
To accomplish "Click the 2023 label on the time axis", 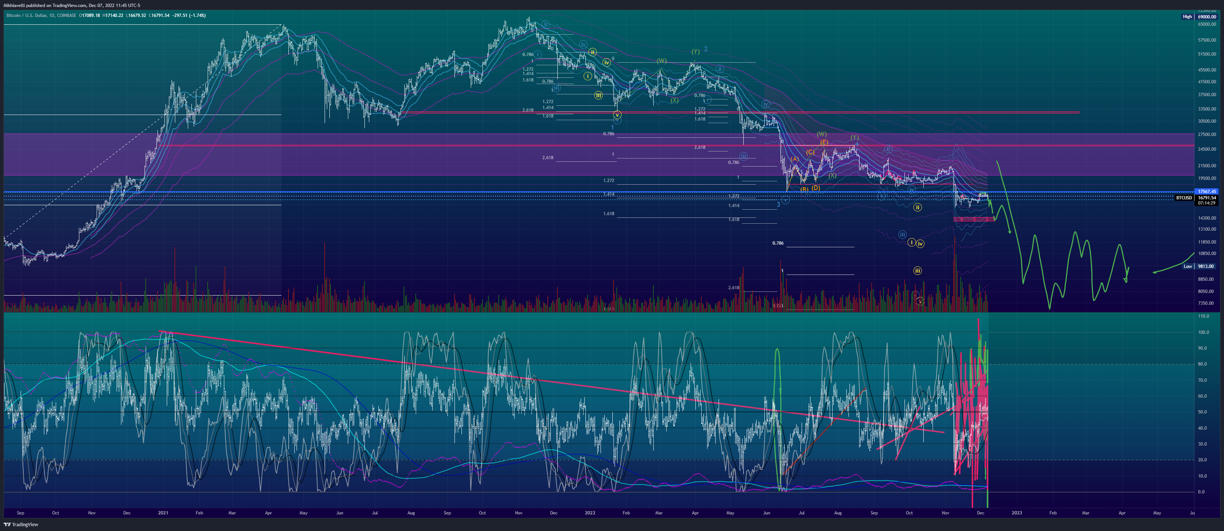I will pos(1017,513).
